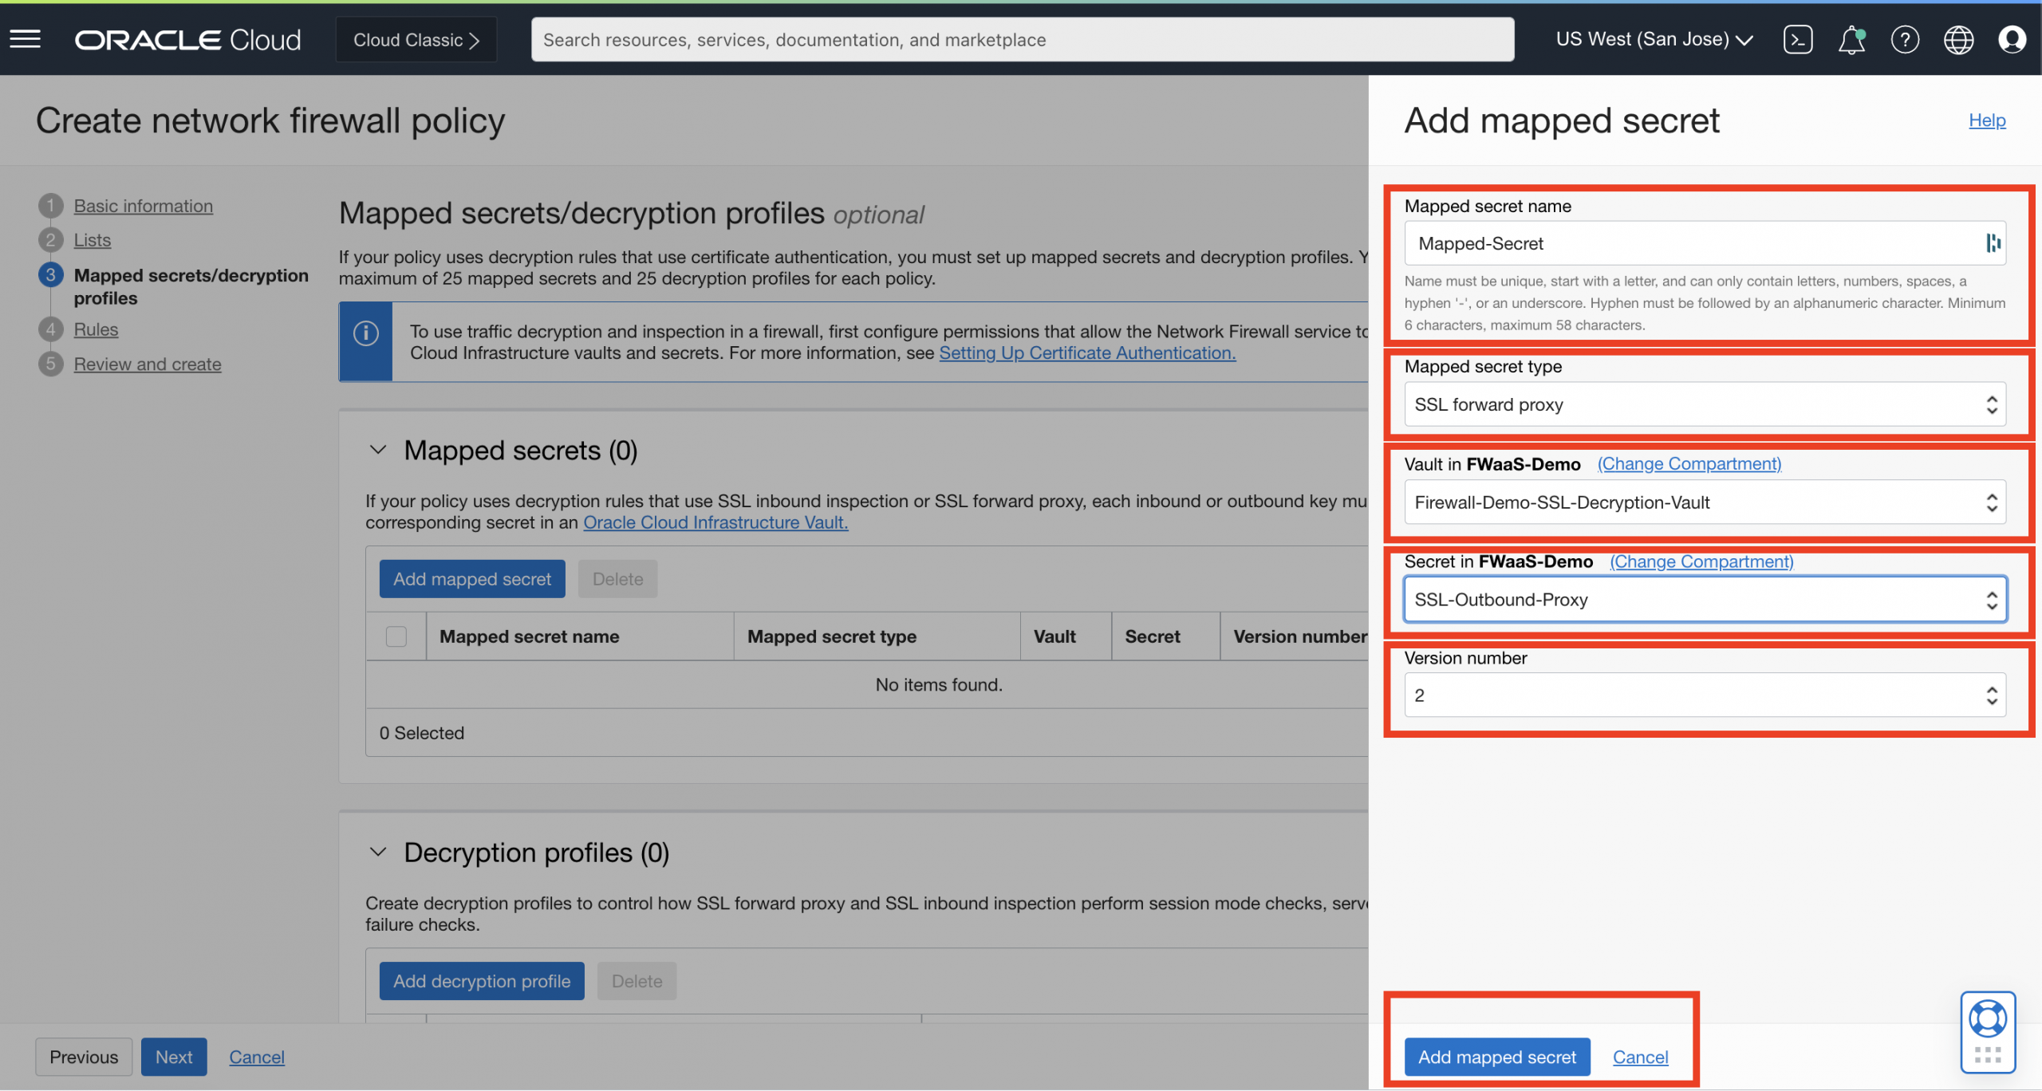Open the notifications bell
The width and height of the screenshot is (2042, 1091).
[x=1851, y=39]
